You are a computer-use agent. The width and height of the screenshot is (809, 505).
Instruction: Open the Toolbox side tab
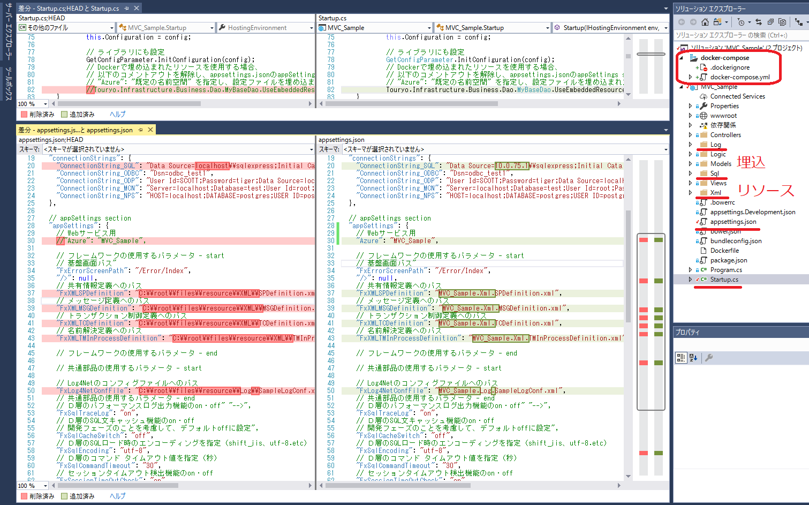(8, 84)
